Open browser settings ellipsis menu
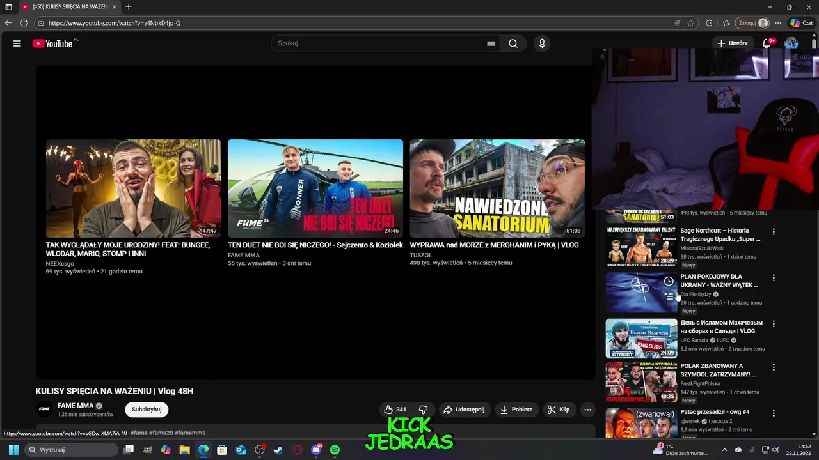 click(x=778, y=23)
